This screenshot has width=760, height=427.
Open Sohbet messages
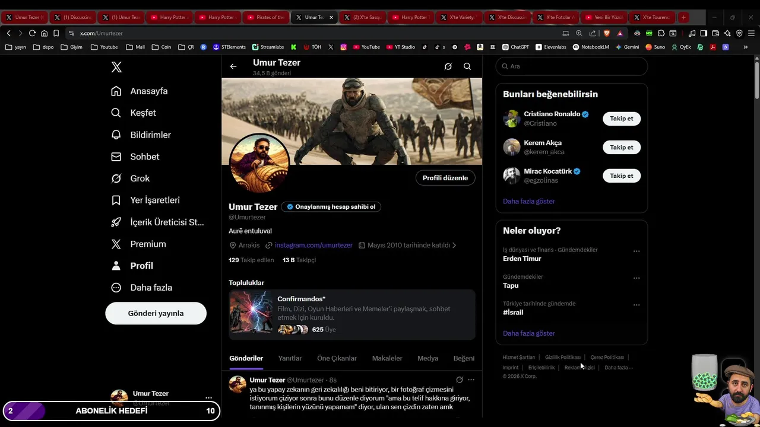coord(135,157)
